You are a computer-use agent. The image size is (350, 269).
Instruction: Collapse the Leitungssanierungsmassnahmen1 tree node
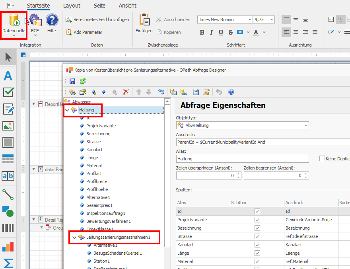coord(74,238)
